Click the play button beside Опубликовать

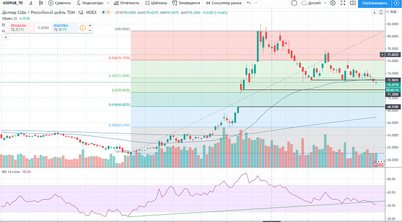tap(396, 3)
